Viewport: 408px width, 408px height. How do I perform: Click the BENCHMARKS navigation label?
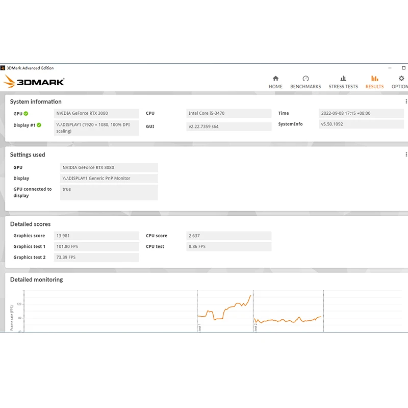(305, 87)
